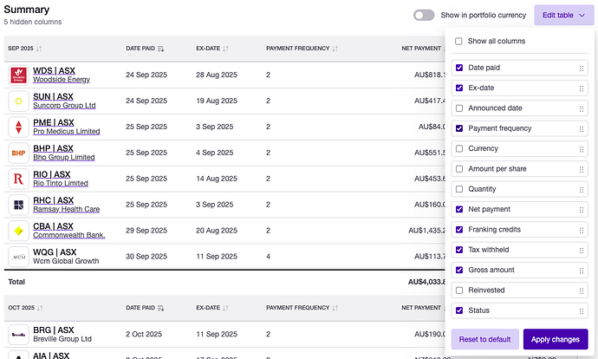
Task: Enable the Announced date column checkbox
Action: coord(459,108)
